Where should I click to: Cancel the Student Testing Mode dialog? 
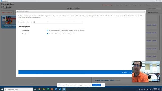pyautogui.click(x=125, y=72)
